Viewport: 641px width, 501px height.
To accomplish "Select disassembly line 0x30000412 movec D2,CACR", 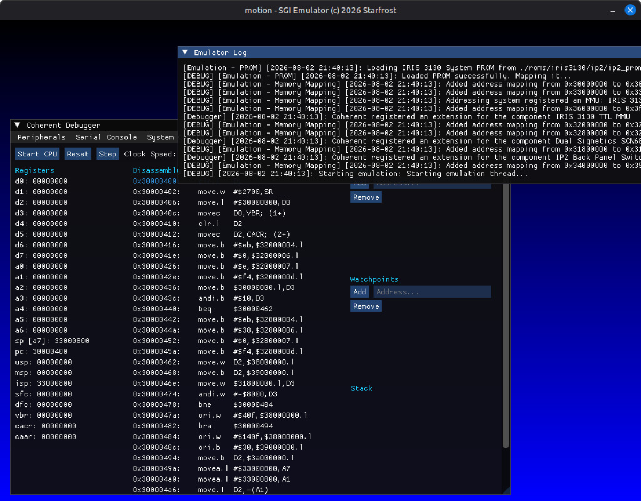I will tap(212, 234).
